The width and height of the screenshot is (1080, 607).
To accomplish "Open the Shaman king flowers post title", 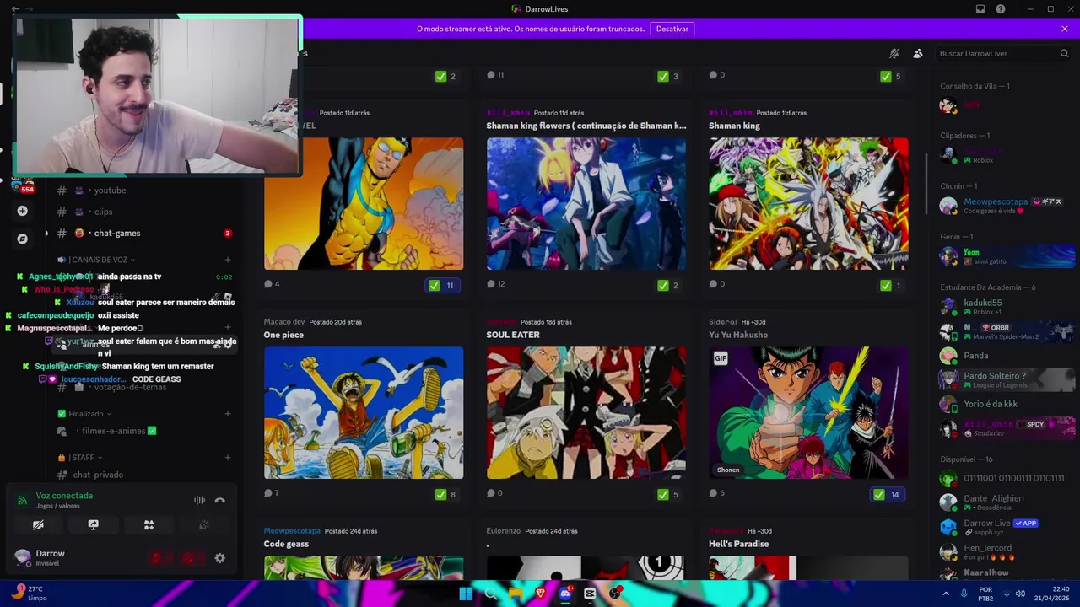I will 586,126.
